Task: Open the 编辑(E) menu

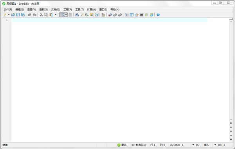Action: 20,9
